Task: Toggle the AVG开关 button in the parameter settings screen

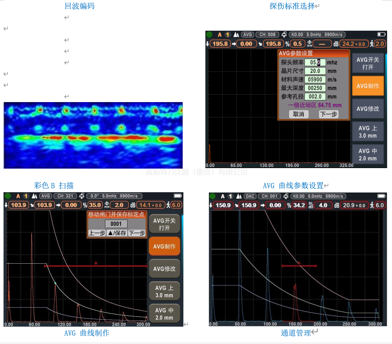Action: point(368,63)
